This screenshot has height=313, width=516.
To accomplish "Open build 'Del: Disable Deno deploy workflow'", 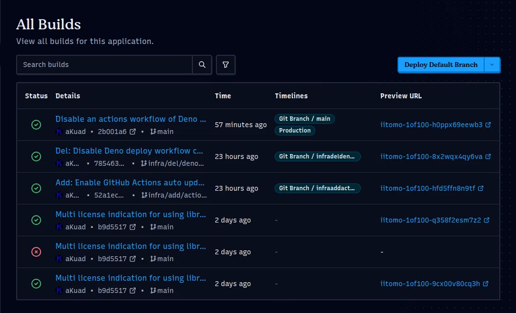I will (x=129, y=151).
